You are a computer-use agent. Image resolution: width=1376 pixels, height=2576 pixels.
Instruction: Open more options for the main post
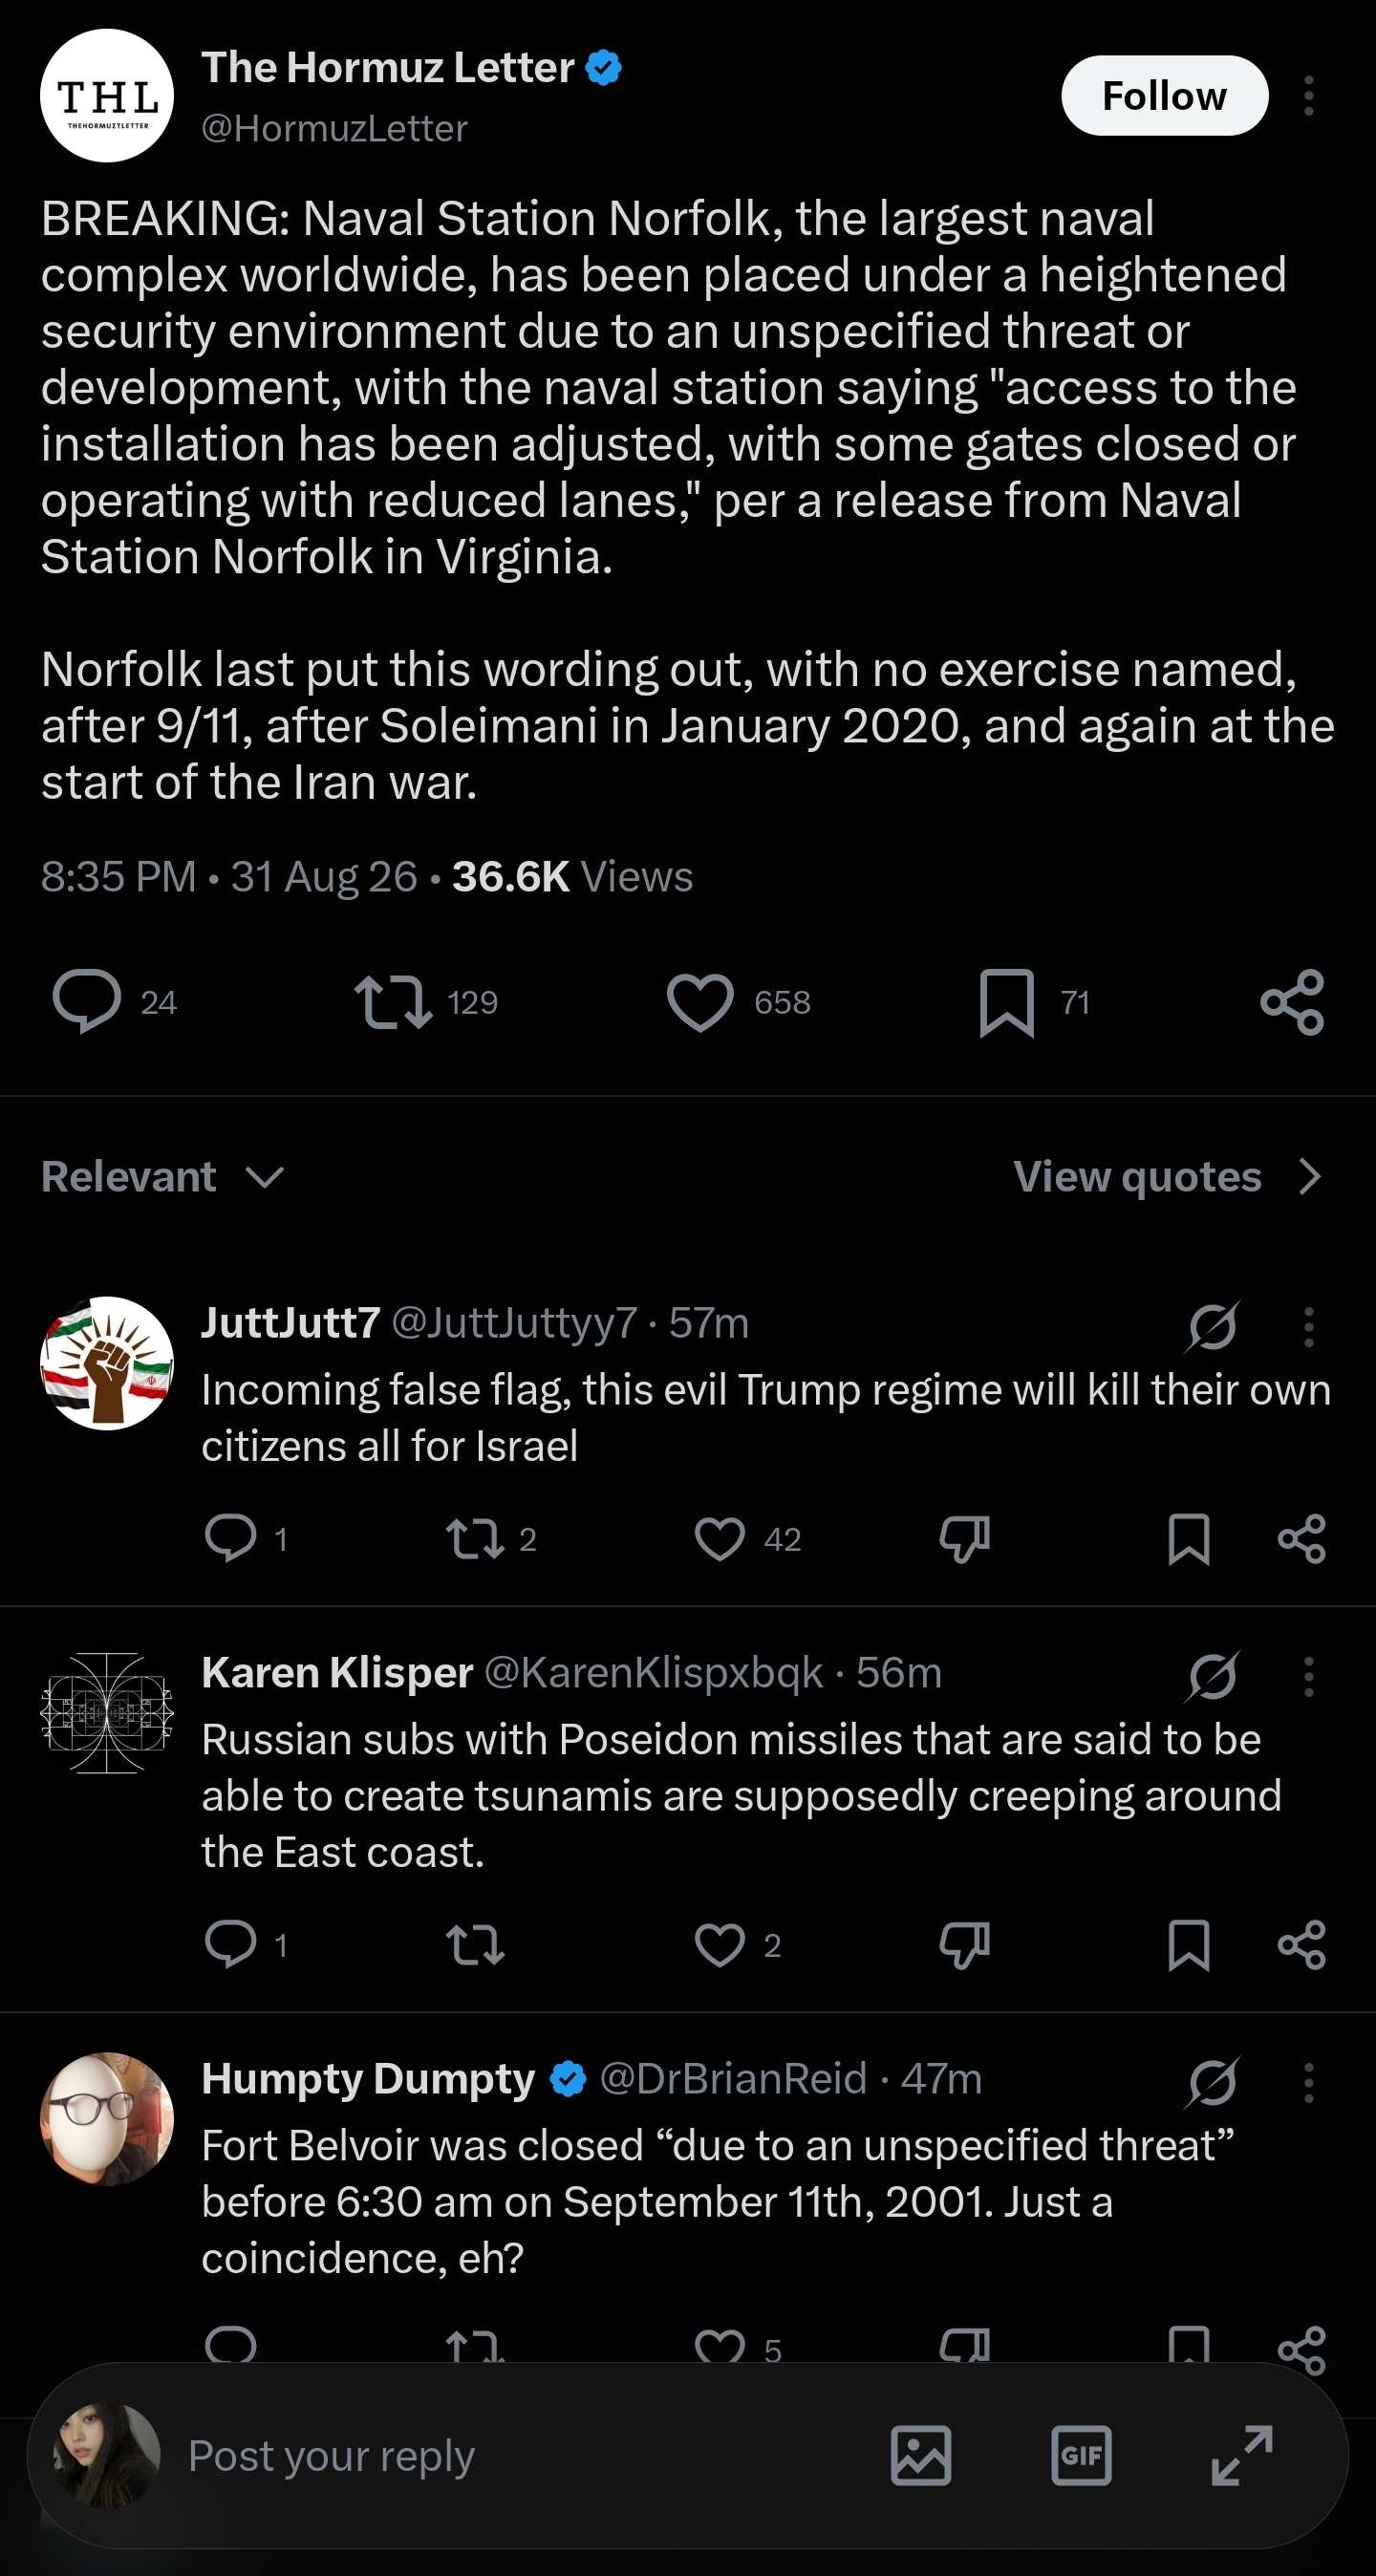pos(1309,96)
